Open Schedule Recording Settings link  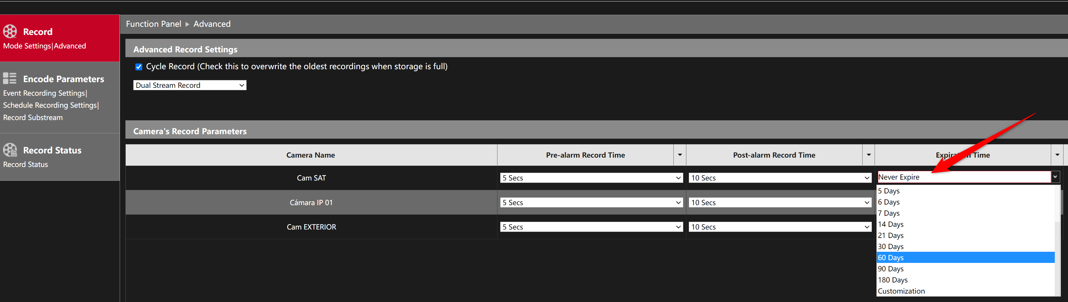tap(50, 105)
